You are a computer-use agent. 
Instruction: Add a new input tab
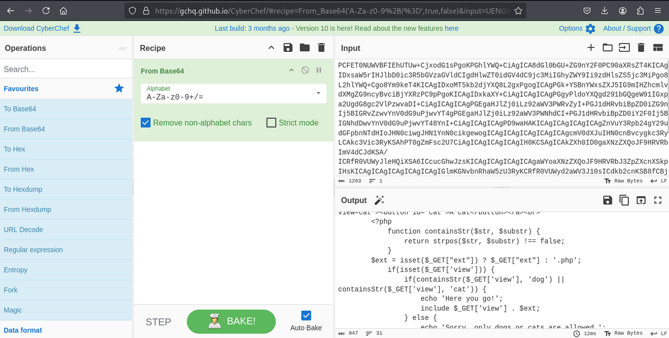coord(591,48)
